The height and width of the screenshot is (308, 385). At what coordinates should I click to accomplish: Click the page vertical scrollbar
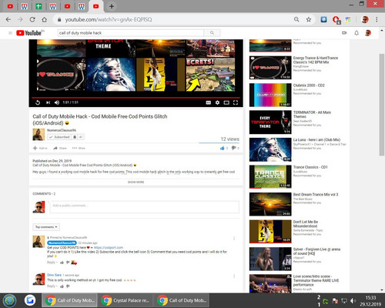coord(382,105)
